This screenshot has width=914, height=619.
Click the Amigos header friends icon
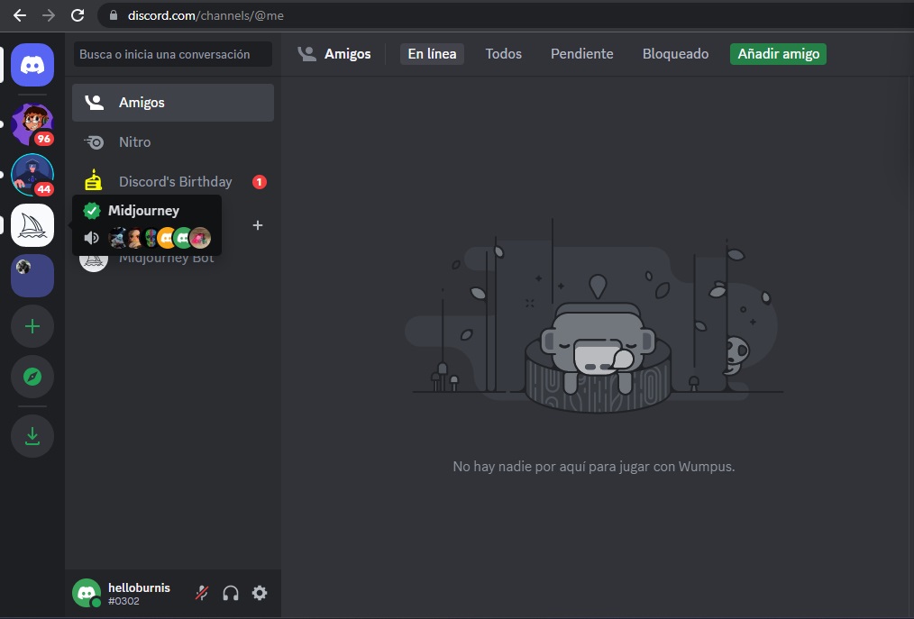point(306,54)
